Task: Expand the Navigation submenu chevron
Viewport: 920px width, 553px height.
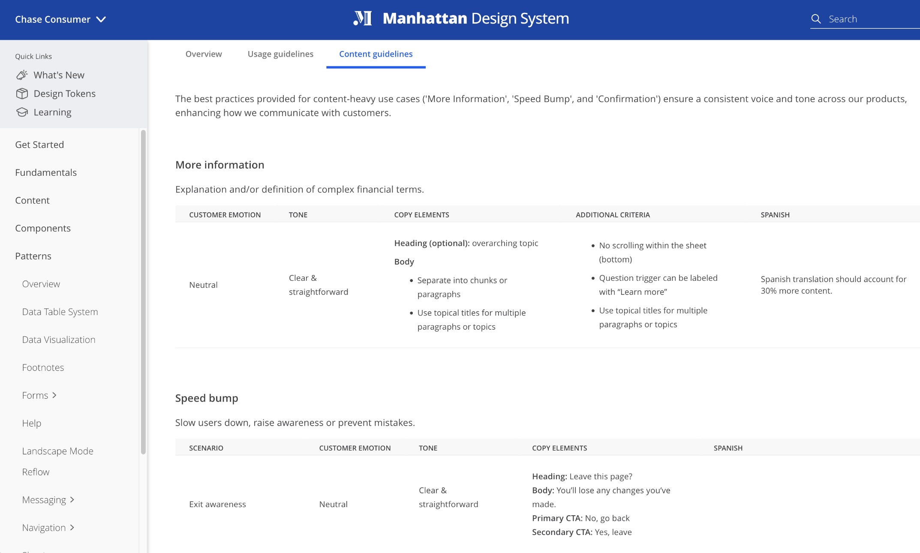Action: point(72,528)
